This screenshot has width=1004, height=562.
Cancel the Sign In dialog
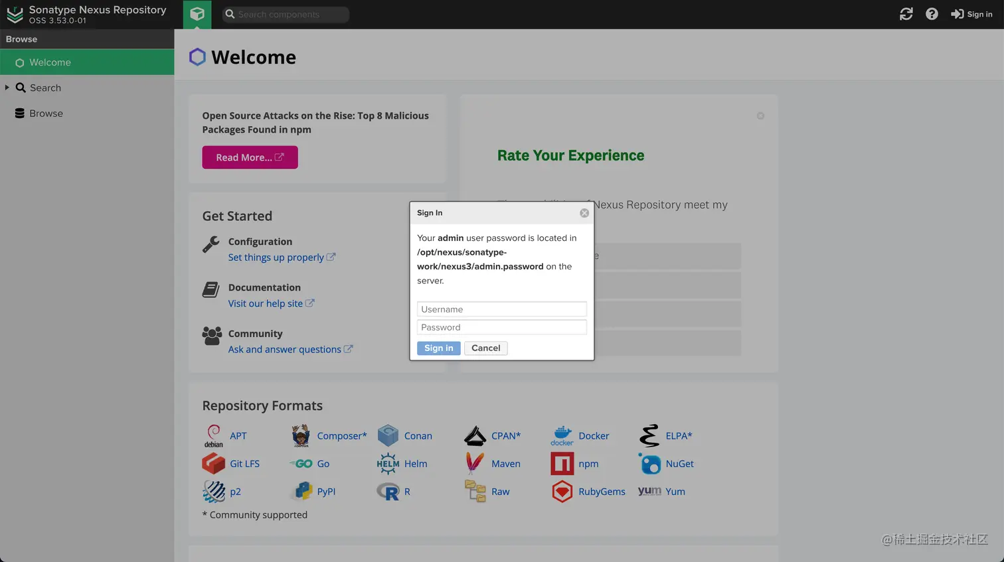pyautogui.click(x=486, y=348)
